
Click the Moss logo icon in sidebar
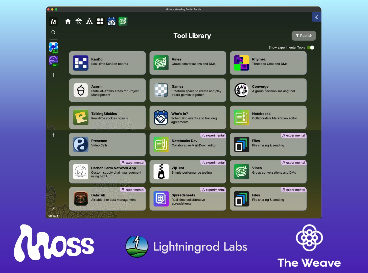coord(53,21)
